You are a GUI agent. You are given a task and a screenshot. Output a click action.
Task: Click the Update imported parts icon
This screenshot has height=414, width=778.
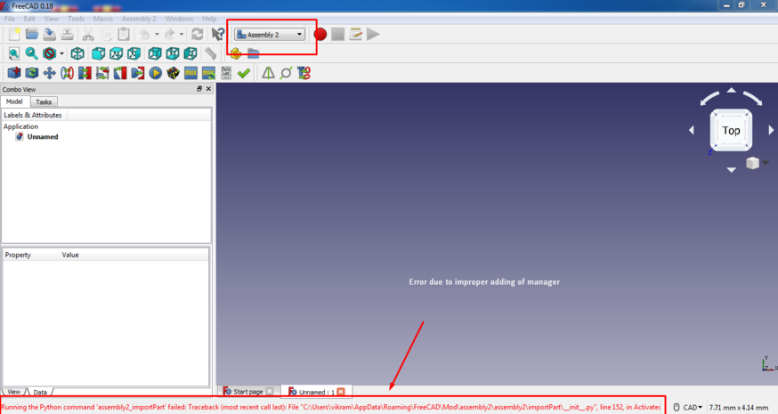32,74
